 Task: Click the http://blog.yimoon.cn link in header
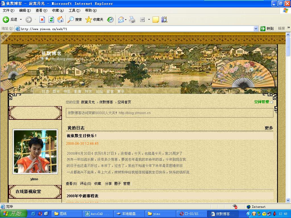click(66, 59)
